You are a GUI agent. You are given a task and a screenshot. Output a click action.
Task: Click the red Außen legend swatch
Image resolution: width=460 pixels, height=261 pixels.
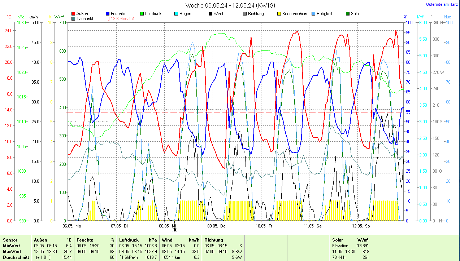[x=74, y=14]
